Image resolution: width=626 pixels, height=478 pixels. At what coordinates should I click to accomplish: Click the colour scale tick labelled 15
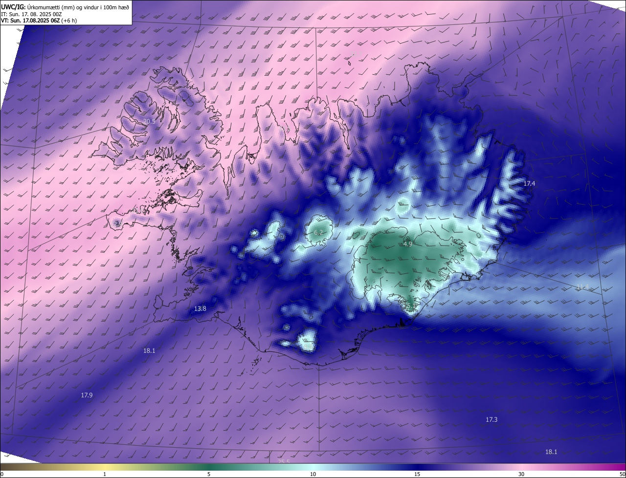click(x=417, y=474)
